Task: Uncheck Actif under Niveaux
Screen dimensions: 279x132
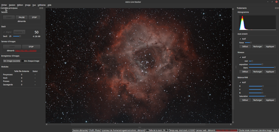Action: click(x=241, y=57)
